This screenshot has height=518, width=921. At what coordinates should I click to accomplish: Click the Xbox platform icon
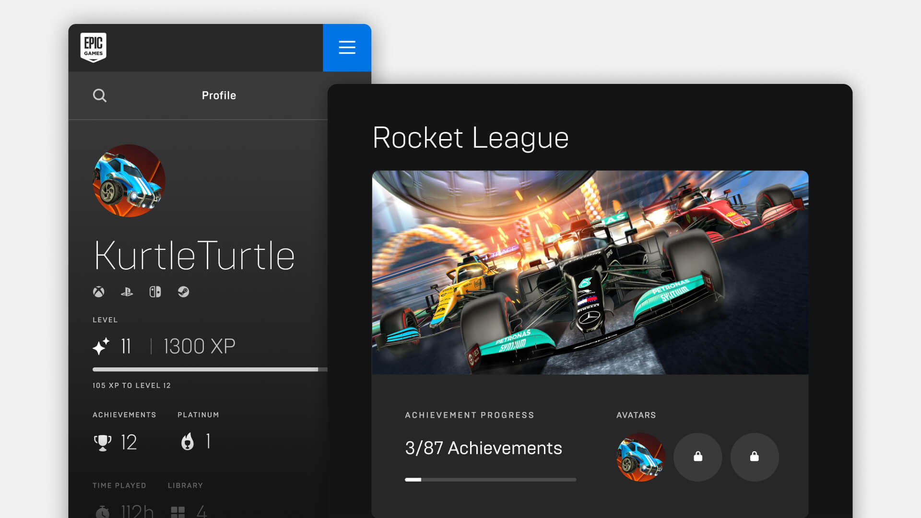pos(99,292)
